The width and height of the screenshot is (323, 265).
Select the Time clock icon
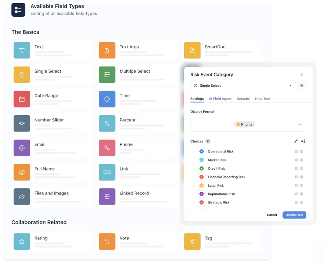pos(107,99)
